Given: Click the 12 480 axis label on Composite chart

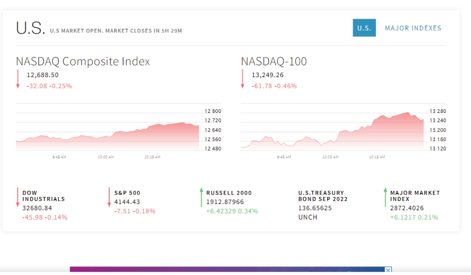Looking at the screenshot, I should tap(213, 149).
